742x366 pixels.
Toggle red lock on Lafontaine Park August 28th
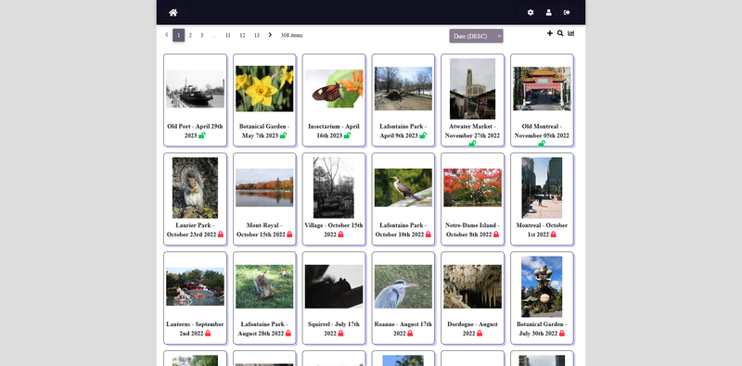pyautogui.click(x=288, y=334)
